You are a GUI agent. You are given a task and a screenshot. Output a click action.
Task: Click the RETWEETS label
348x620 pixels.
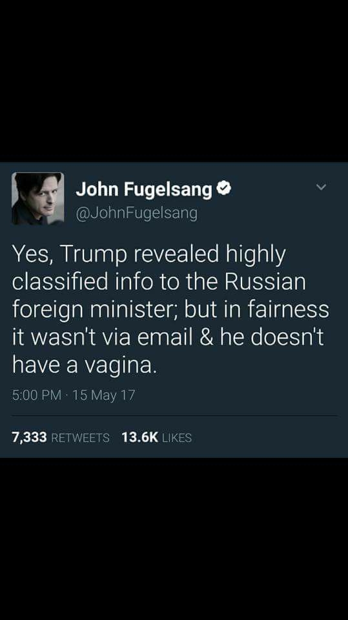coord(81,438)
